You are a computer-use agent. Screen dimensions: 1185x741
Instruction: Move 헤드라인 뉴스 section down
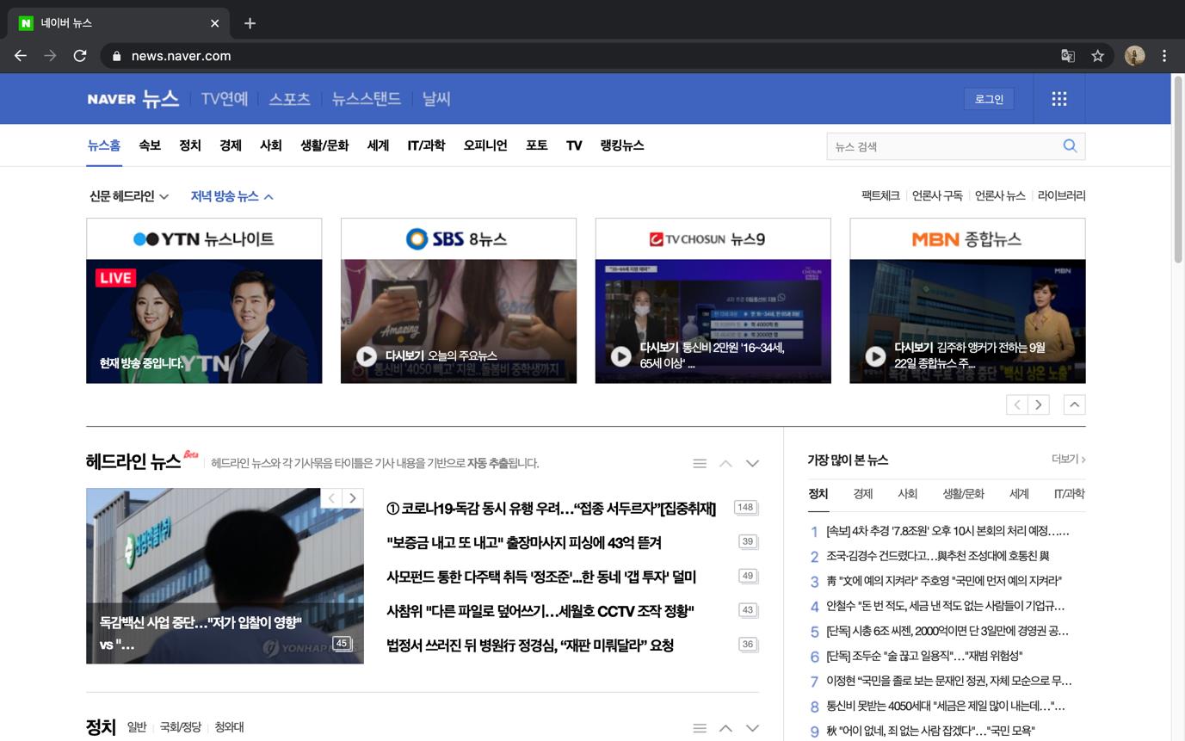pos(752,463)
